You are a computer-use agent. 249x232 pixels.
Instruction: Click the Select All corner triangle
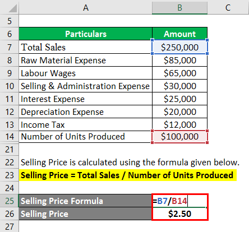12,8
